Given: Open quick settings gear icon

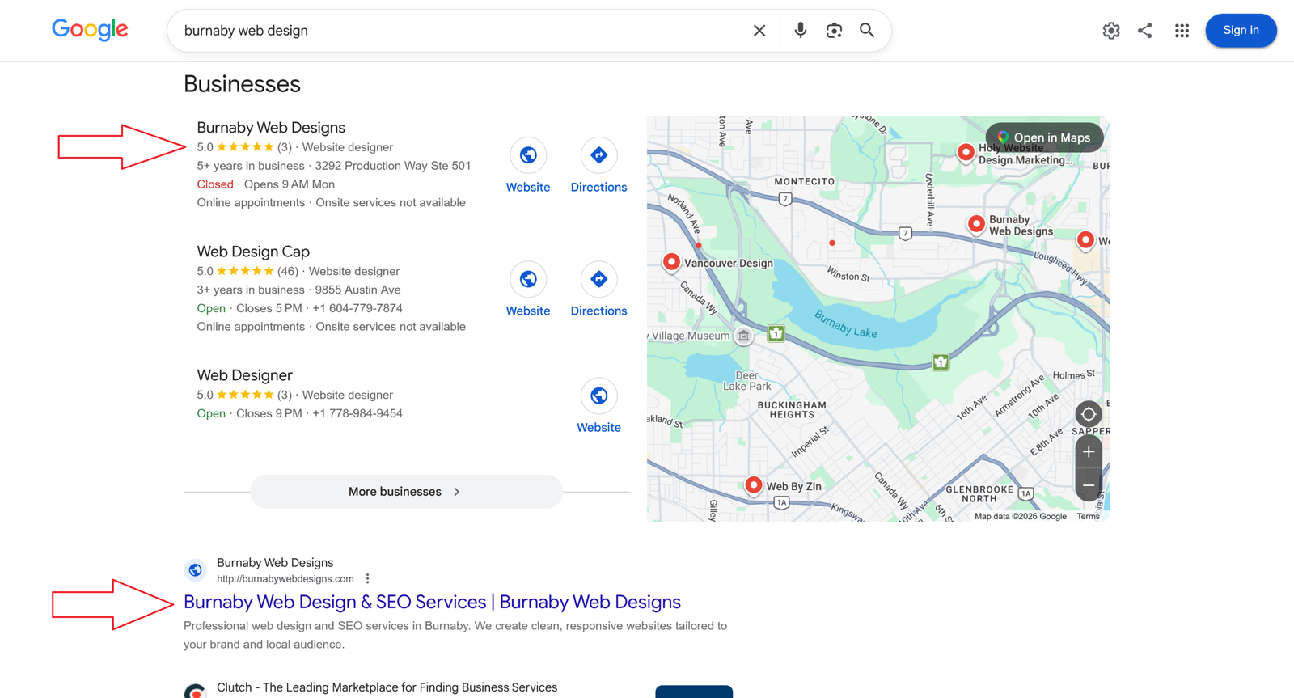Looking at the screenshot, I should click(1111, 31).
